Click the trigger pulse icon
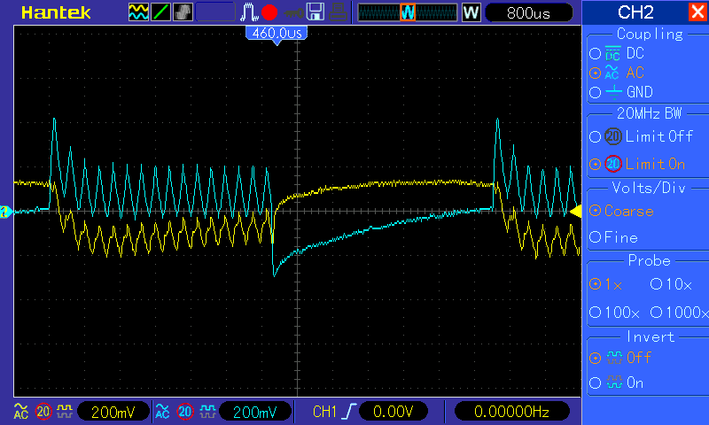The height and width of the screenshot is (425, 709). pyautogui.click(x=249, y=12)
